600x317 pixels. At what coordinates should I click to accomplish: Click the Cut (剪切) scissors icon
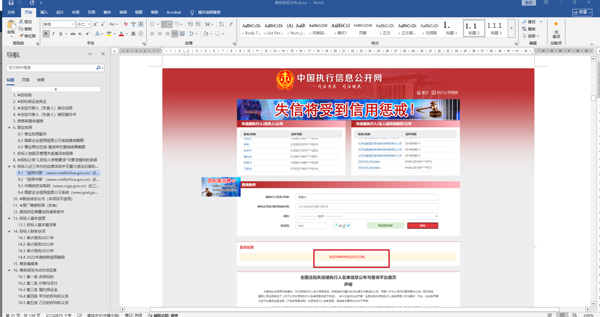click(21, 22)
